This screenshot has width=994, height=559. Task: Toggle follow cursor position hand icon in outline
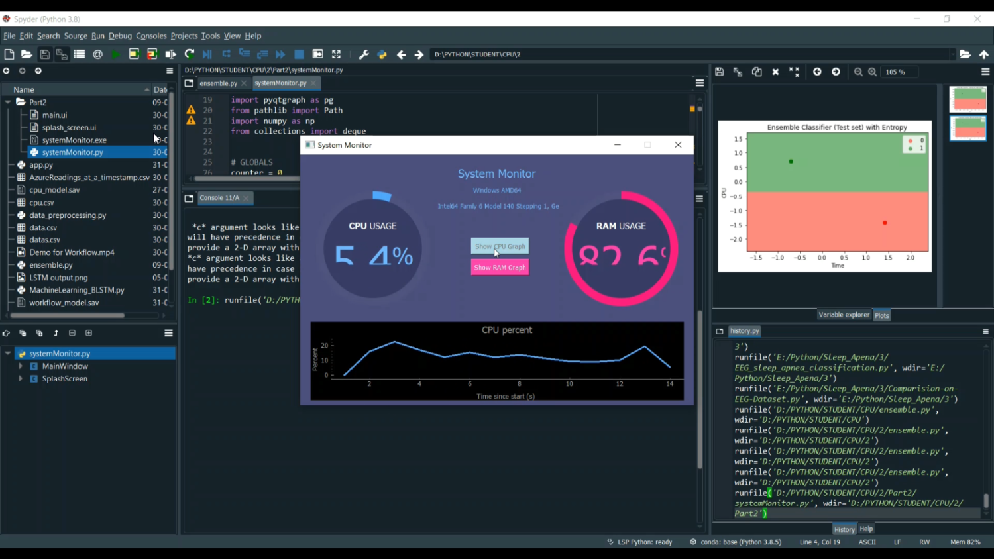[x=6, y=333]
